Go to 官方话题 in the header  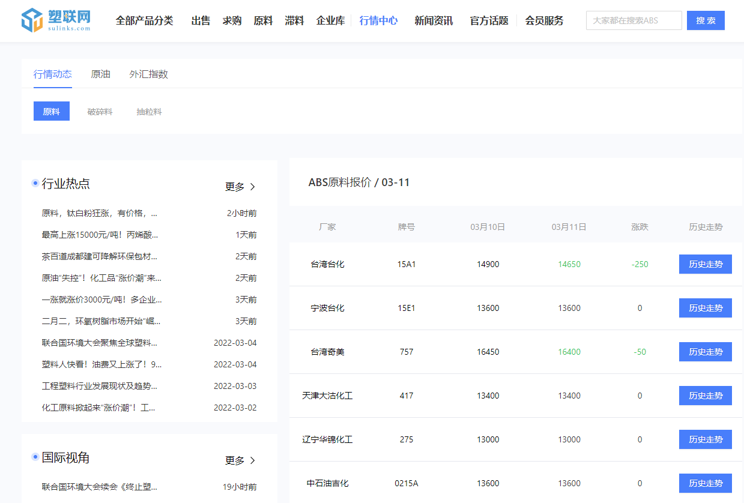(489, 20)
